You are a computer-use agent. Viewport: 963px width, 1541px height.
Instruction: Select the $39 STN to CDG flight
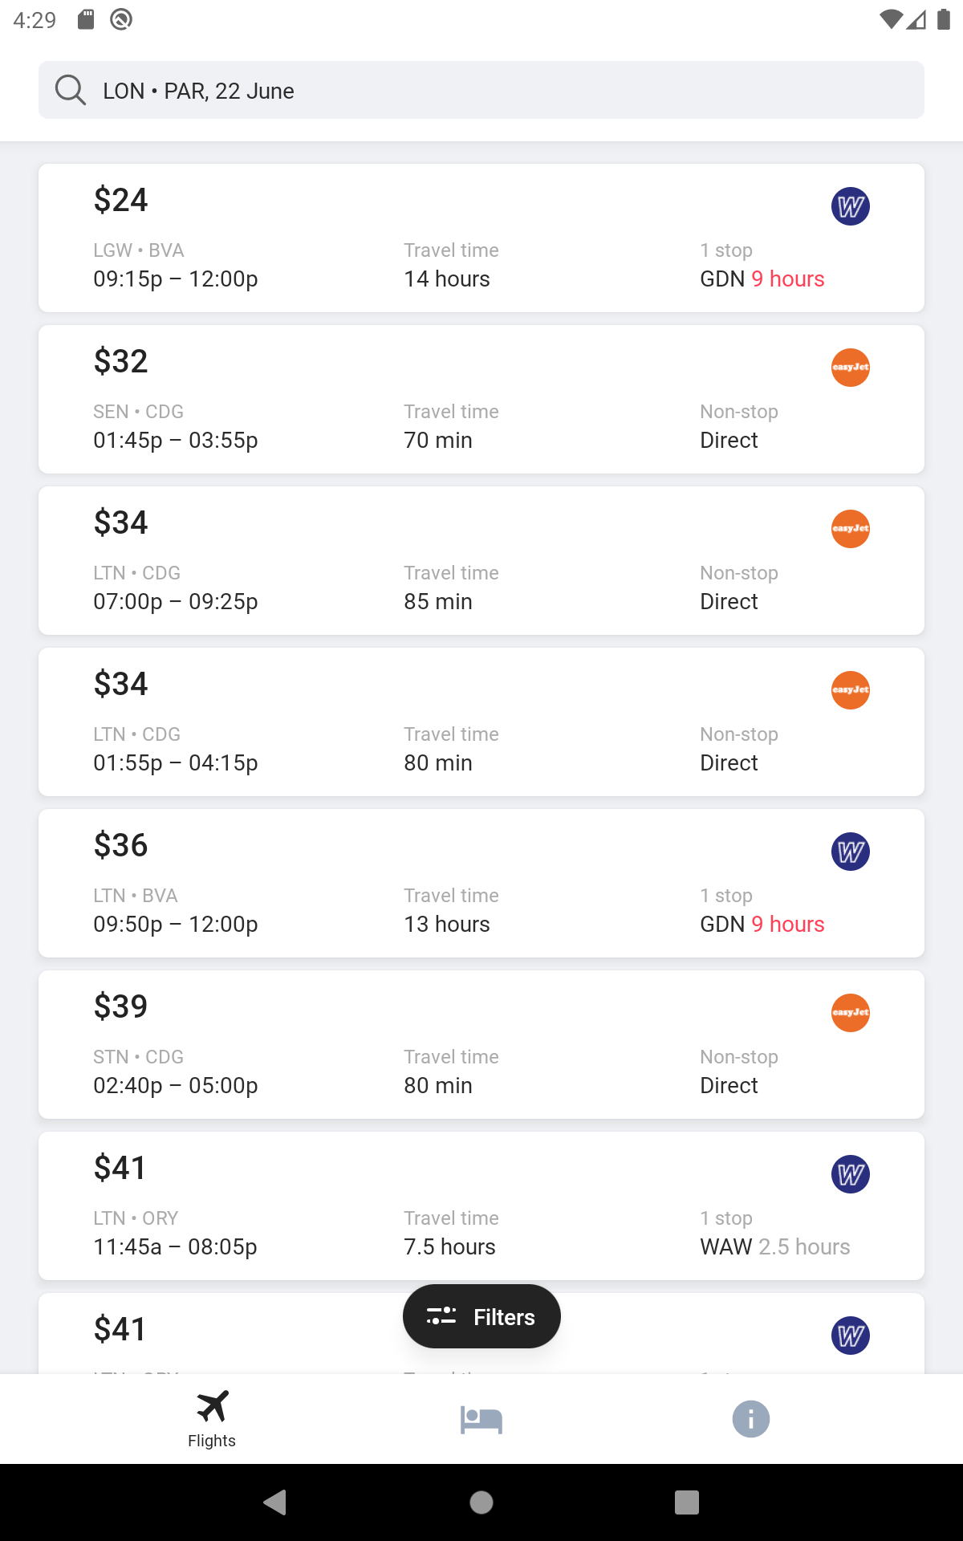pos(481,1044)
